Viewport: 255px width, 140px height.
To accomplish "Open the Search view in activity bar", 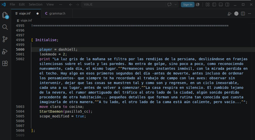I will (x=5, y=27).
